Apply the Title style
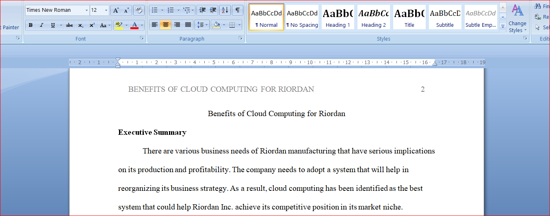This screenshot has width=550, height=216. point(409,17)
